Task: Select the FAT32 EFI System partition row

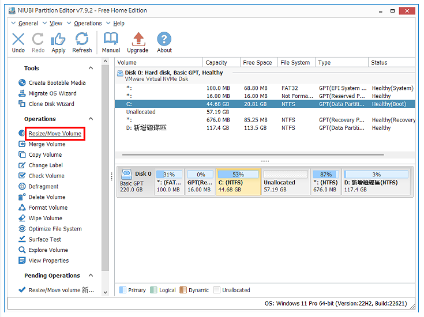Action: tap(265, 88)
